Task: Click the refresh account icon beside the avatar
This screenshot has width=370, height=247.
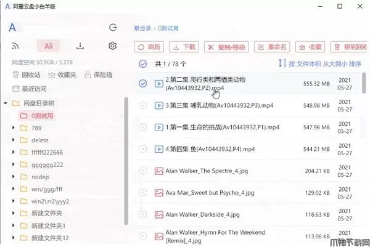Action: pos(113,28)
